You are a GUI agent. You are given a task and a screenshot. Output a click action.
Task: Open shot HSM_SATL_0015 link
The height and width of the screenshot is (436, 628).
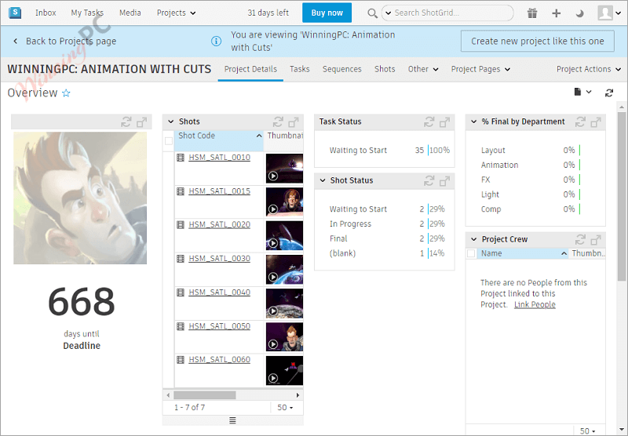point(220,191)
